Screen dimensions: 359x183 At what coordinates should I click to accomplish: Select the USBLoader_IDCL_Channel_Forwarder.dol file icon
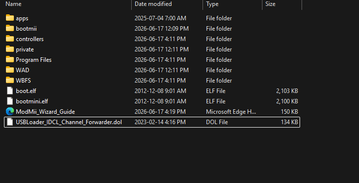pos(10,122)
